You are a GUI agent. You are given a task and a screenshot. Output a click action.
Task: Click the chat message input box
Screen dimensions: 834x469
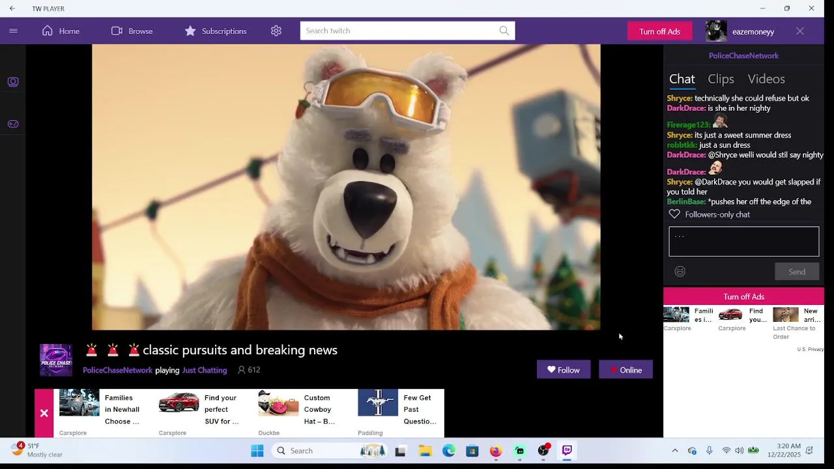(x=743, y=242)
